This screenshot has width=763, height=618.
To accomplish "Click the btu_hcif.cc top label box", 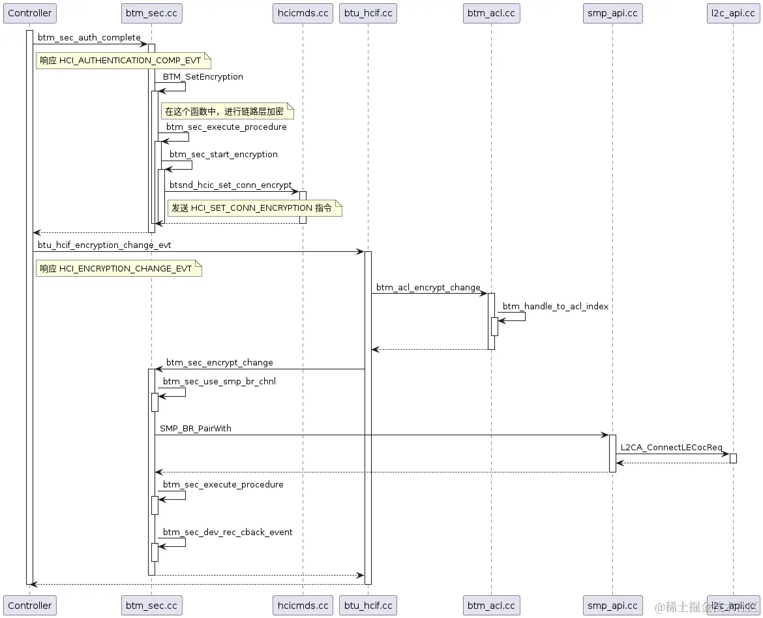I will (367, 12).
